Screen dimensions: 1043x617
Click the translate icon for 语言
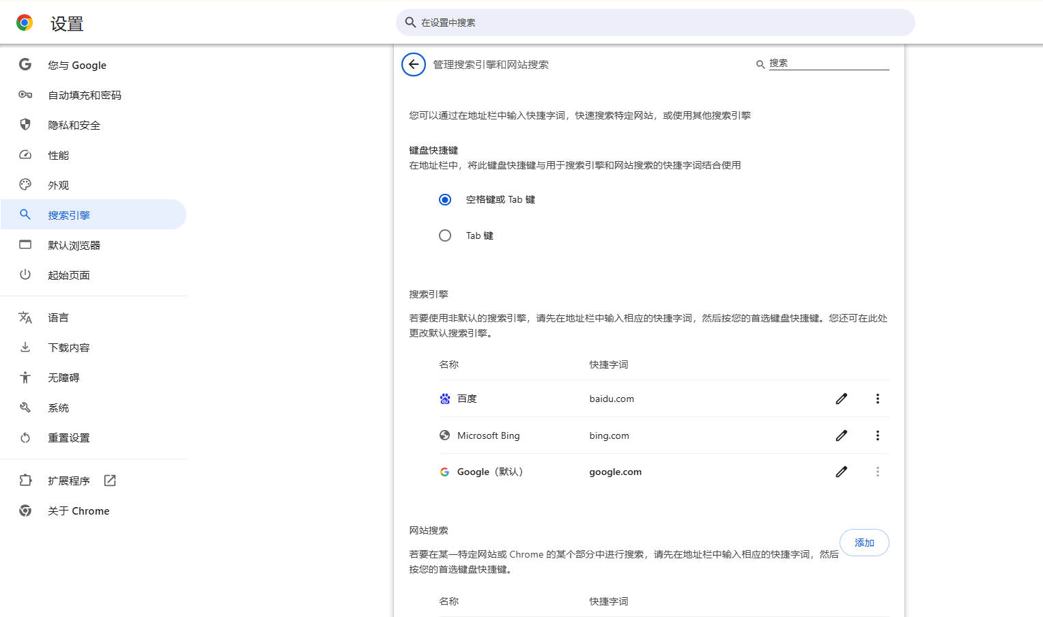click(x=25, y=317)
